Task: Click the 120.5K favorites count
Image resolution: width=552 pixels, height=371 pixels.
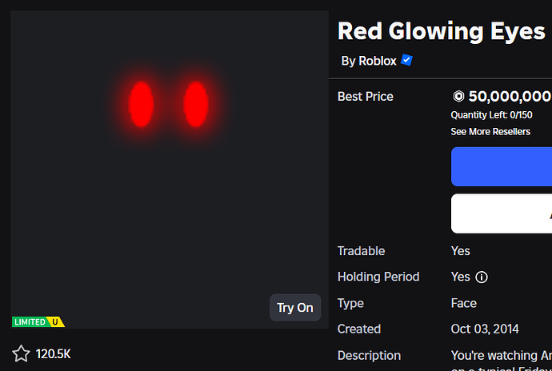Action: (54, 353)
